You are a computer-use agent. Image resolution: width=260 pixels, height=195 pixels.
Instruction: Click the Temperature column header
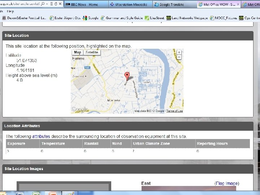[x=61, y=144]
